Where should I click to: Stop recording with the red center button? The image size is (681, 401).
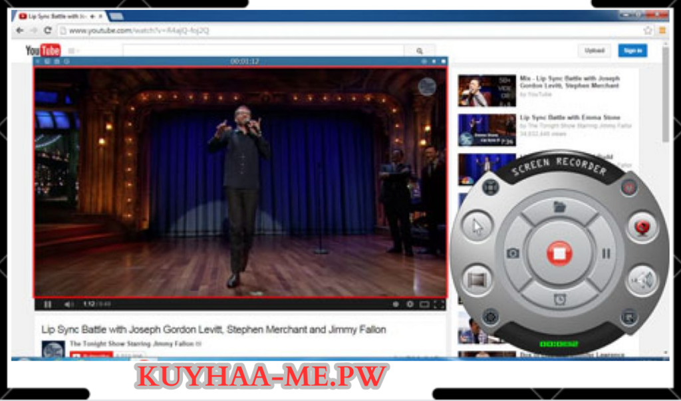tap(559, 253)
